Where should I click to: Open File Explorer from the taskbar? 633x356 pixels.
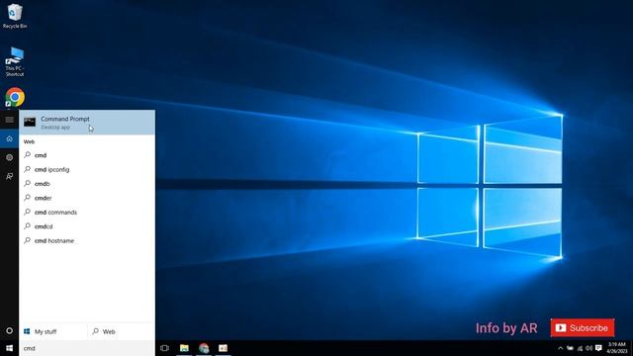[184, 348]
